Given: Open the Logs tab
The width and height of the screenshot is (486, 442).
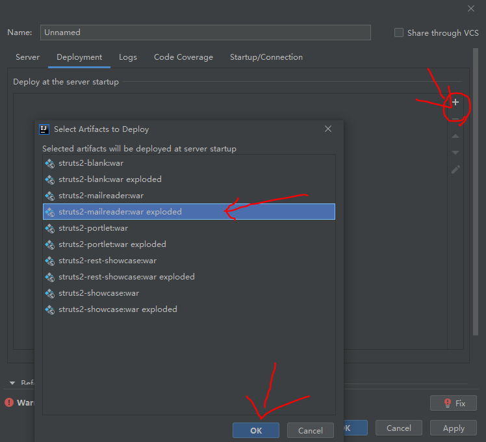Looking at the screenshot, I should [128, 57].
